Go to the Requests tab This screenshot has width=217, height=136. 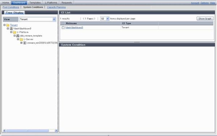click(67, 3)
